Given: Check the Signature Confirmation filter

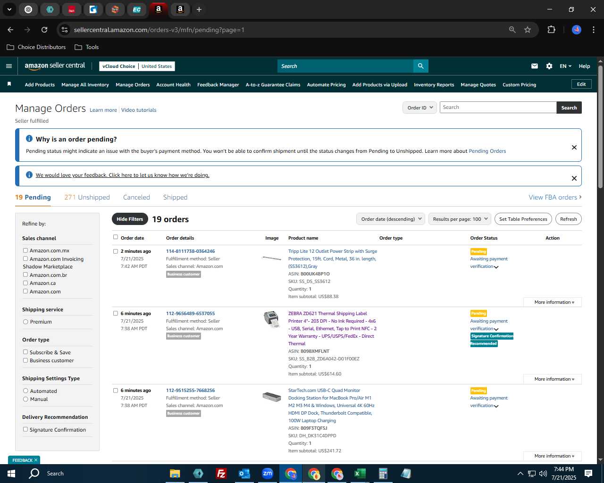Looking at the screenshot, I should [x=25, y=429].
